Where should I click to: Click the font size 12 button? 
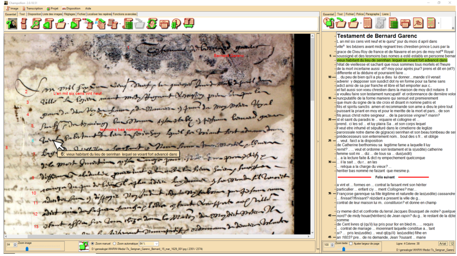pyautogui.click(x=452, y=244)
